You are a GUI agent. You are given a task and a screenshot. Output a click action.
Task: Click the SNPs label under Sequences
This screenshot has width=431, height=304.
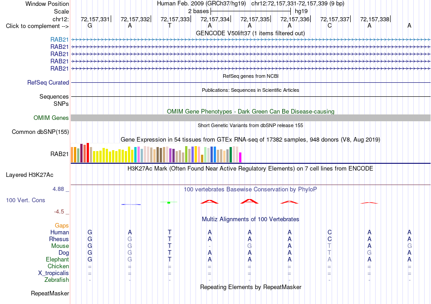[61, 104]
